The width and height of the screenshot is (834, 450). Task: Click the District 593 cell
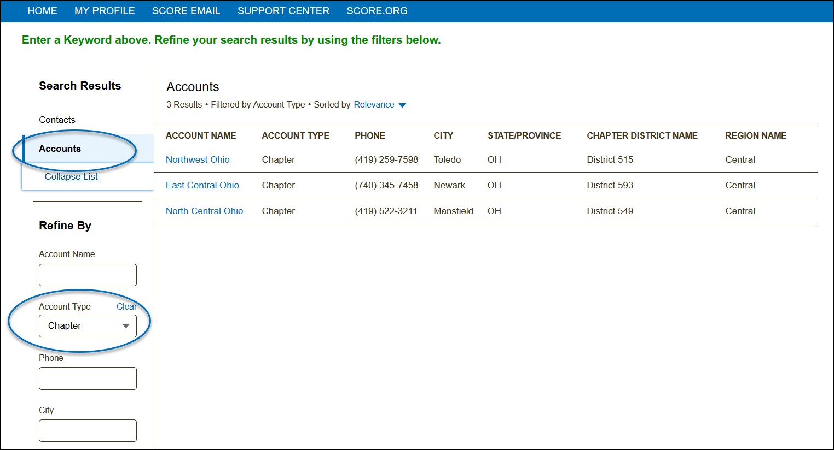click(610, 185)
